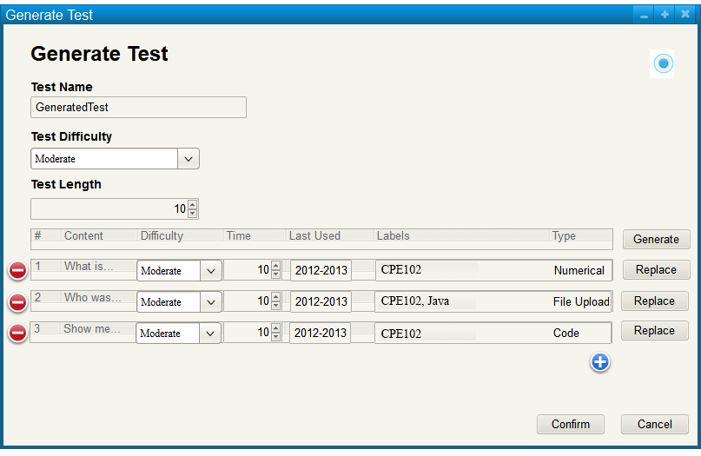Viewport: 701px width, 456px height.
Task: Decrease question 1 time with down arrow
Action: [x=276, y=274]
